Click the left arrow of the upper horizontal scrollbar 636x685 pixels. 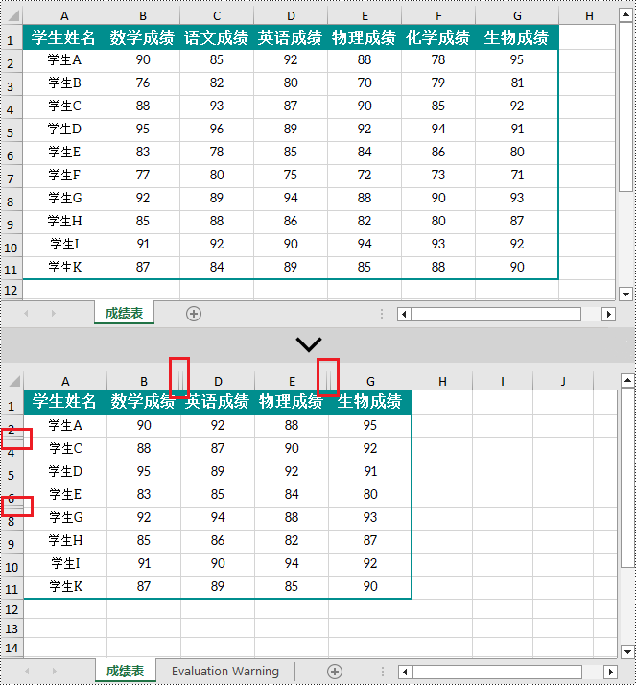pos(404,314)
